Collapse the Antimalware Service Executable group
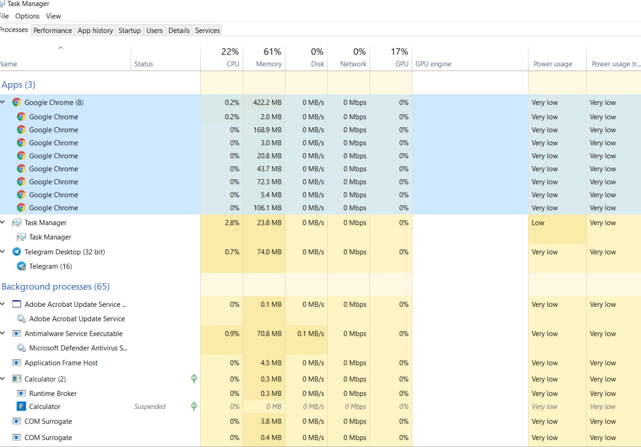The image size is (641, 447). (3, 333)
